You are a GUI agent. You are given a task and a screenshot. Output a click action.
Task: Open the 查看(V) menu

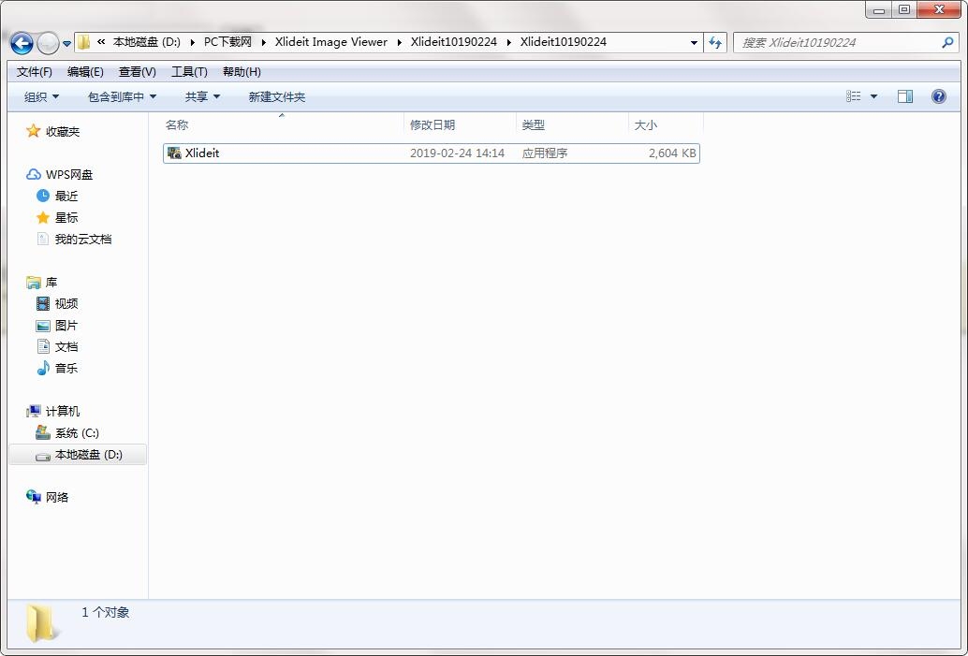click(x=137, y=71)
